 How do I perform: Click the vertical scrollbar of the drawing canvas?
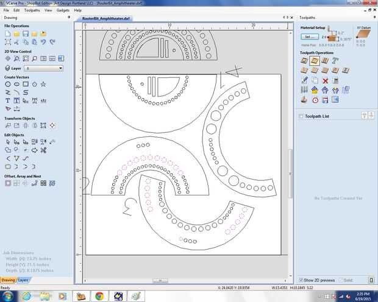pyautogui.click(x=290, y=174)
